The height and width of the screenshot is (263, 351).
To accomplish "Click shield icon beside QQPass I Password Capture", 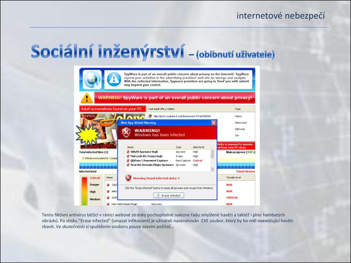I will point(128,161).
